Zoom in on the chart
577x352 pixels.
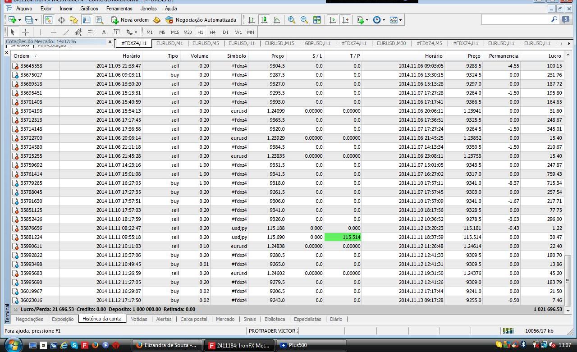pyautogui.click(x=292, y=20)
